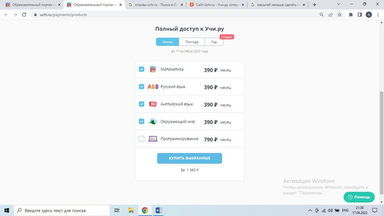This screenshot has width=384, height=216.
Task: Open the Chrome three-dot menu
Action: (x=378, y=15)
